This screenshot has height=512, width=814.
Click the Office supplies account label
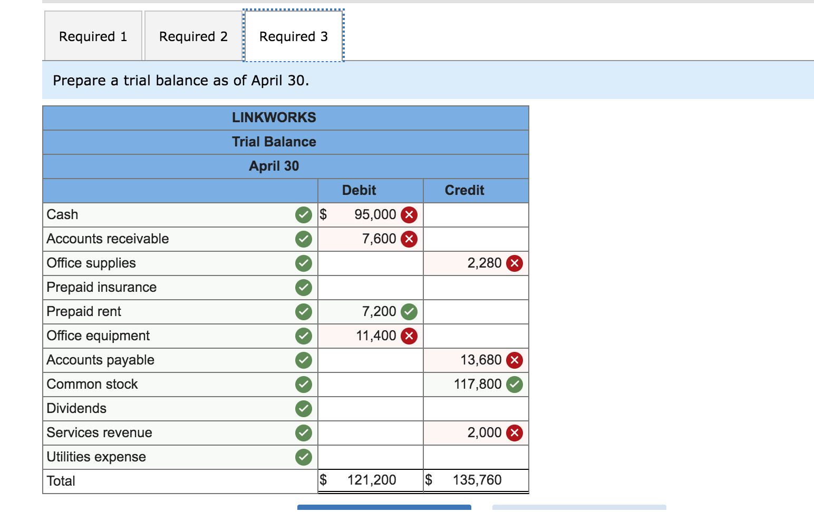(91, 263)
